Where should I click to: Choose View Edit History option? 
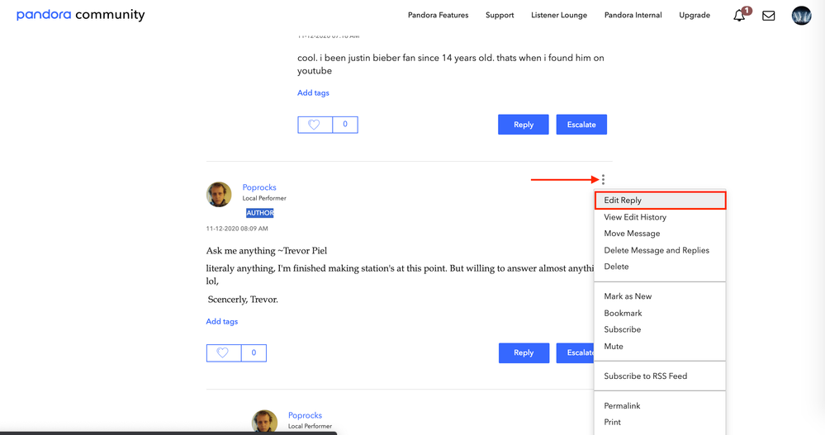pyautogui.click(x=634, y=217)
